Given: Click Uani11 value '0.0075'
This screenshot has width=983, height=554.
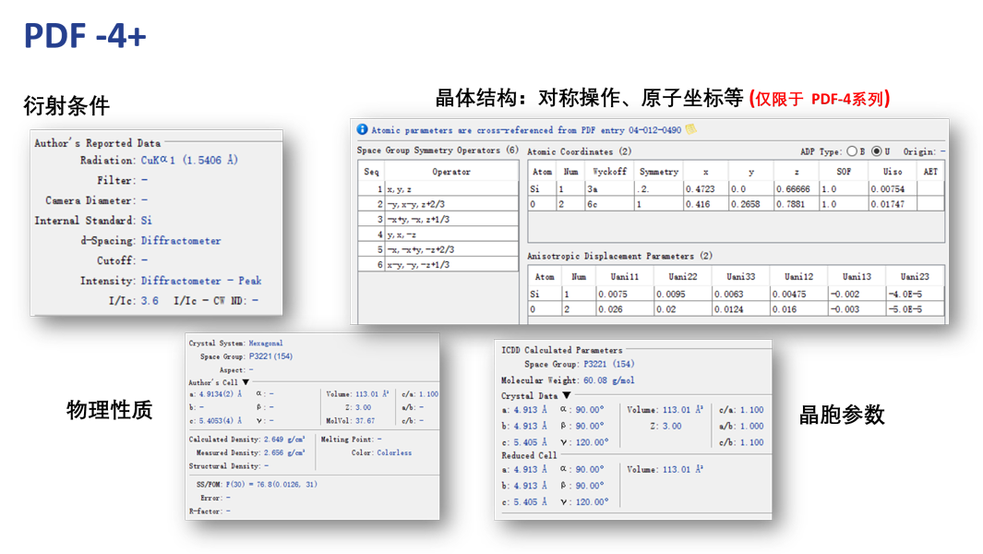Looking at the screenshot, I should 624,294.
